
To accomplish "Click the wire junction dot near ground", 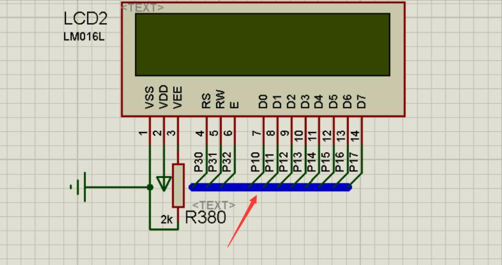I will (150, 187).
